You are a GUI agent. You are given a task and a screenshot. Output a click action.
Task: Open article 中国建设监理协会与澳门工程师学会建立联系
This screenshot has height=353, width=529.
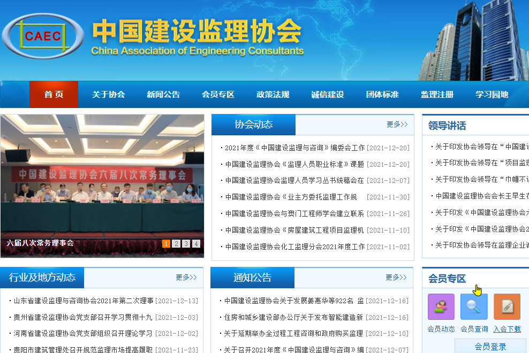pyautogui.click(x=295, y=213)
